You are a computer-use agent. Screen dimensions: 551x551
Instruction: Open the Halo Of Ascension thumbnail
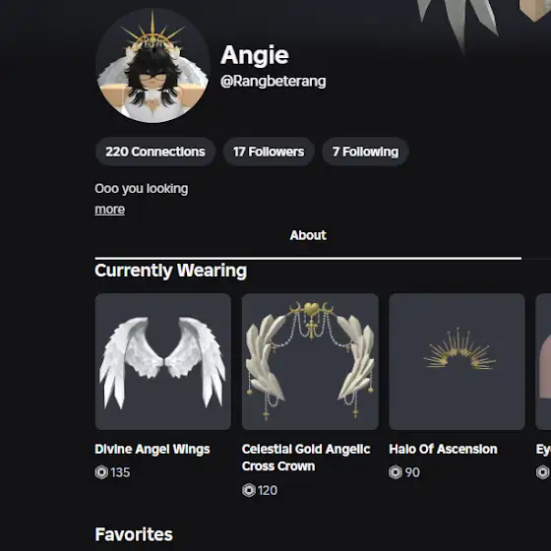click(457, 362)
